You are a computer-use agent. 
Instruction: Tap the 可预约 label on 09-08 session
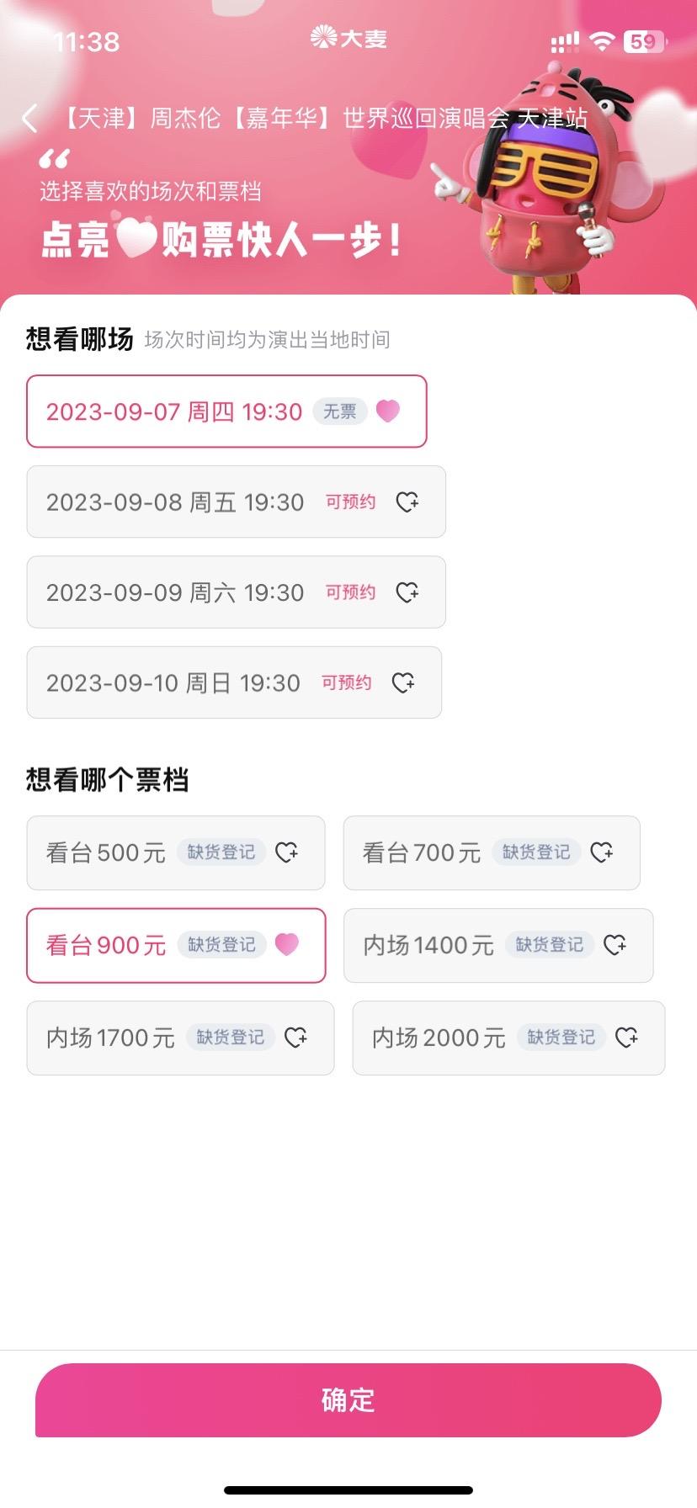pos(351,502)
